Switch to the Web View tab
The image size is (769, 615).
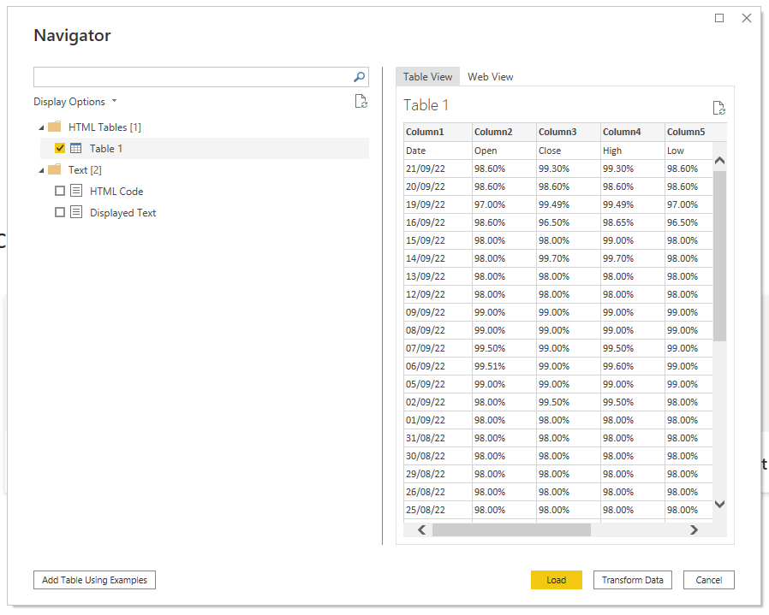tap(491, 77)
